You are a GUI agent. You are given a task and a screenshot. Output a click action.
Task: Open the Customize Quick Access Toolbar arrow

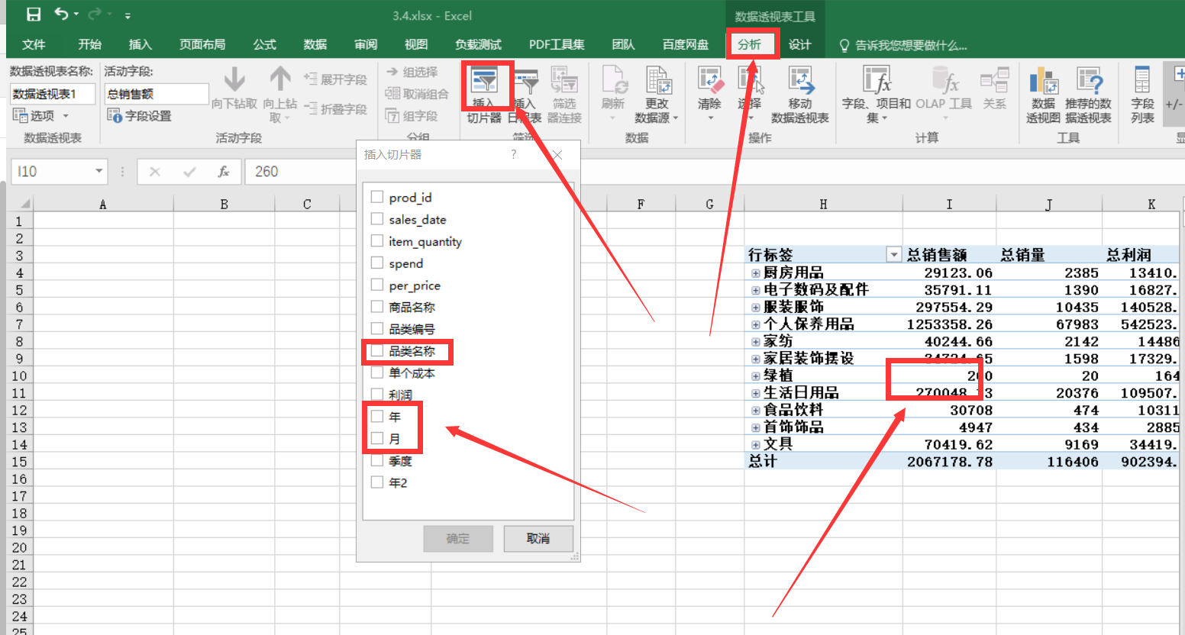pos(128,15)
